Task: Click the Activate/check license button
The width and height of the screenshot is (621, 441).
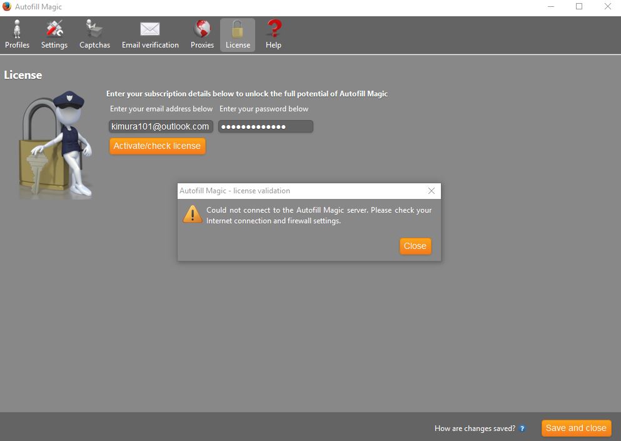Action: 157,146
